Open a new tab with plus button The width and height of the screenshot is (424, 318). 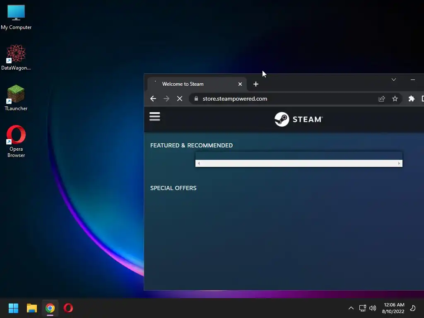coord(256,84)
